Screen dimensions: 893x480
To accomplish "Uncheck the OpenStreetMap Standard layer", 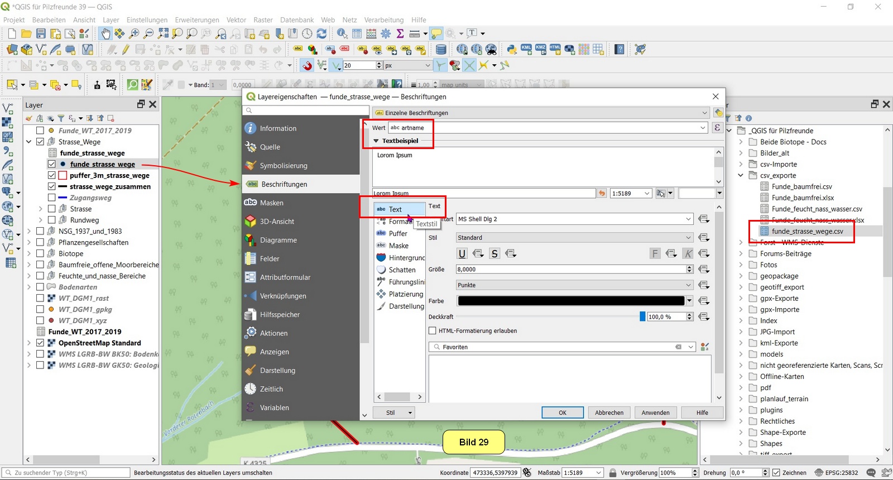I will [40, 343].
